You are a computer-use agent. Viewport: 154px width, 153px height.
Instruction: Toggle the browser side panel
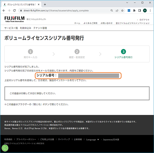coord(140,11)
